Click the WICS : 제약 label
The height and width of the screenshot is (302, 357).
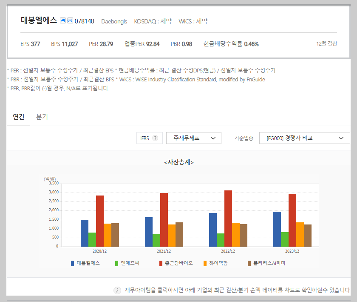pyautogui.click(x=193, y=21)
